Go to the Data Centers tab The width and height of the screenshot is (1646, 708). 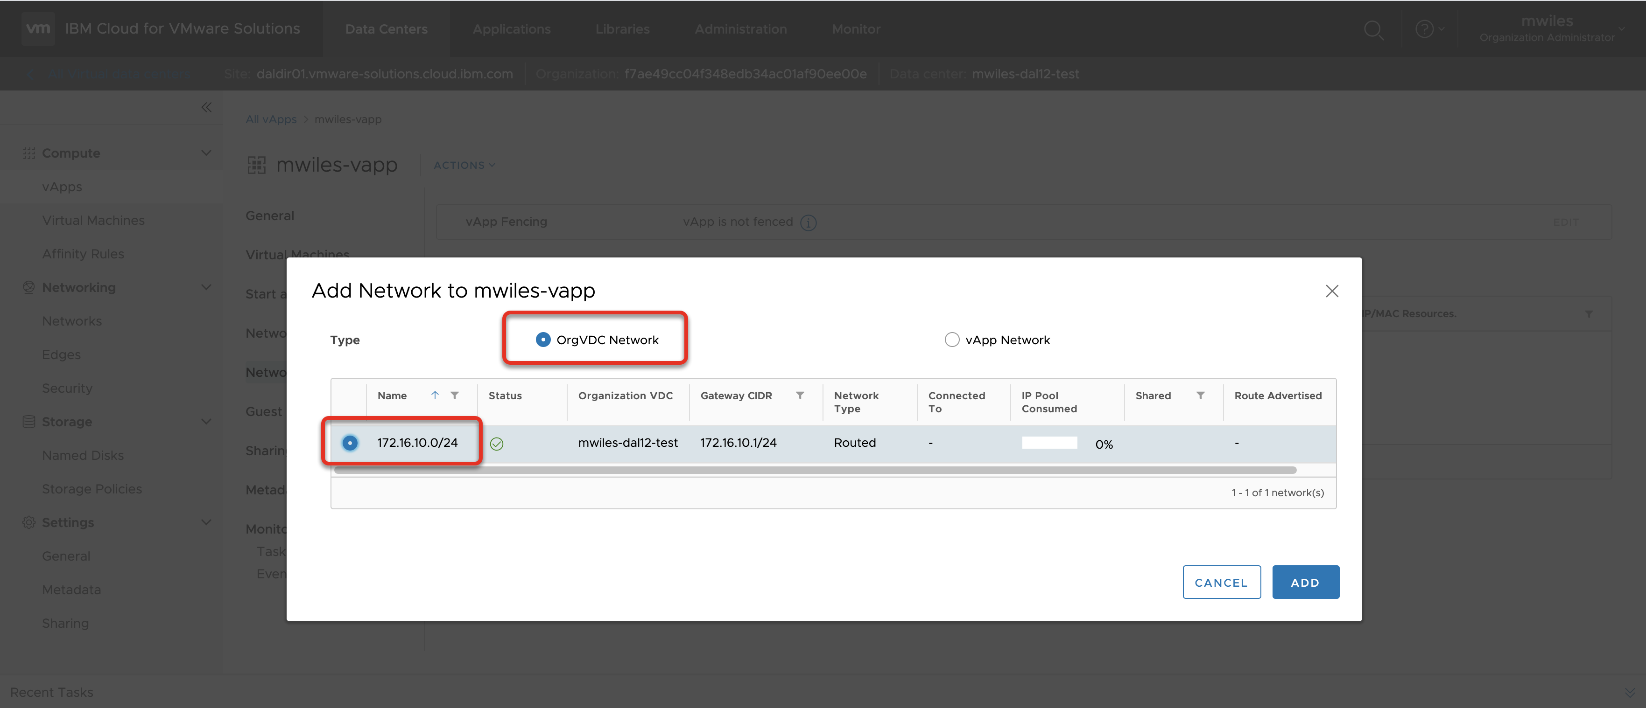[x=386, y=29]
